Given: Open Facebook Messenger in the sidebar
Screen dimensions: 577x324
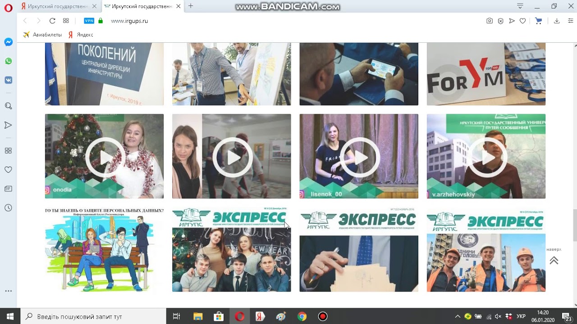Looking at the screenshot, I should (8, 42).
